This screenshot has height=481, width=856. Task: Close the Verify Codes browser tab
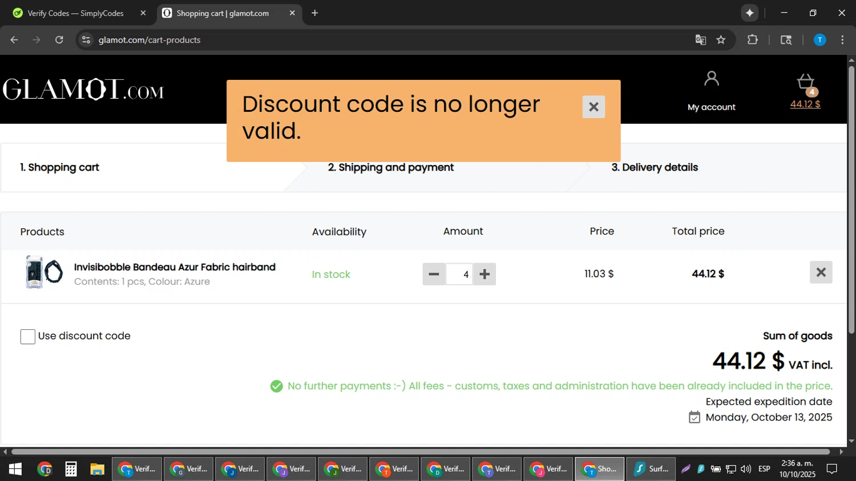click(x=143, y=13)
